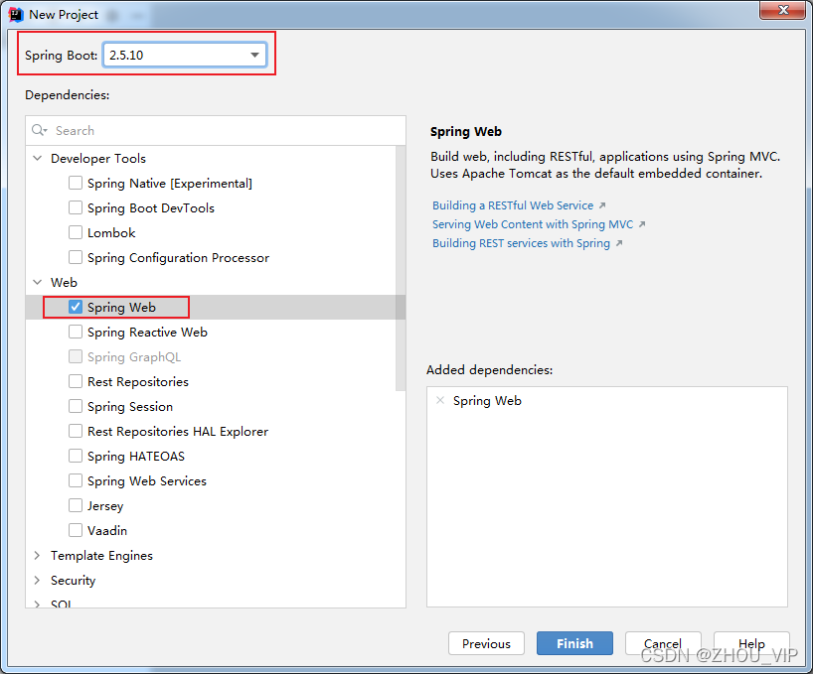Enable the Spring Session checkbox
The width and height of the screenshot is (813, 674).
(x=76, y=406)
